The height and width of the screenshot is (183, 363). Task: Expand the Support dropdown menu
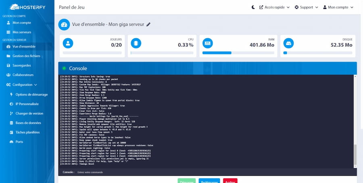[306, 7]
